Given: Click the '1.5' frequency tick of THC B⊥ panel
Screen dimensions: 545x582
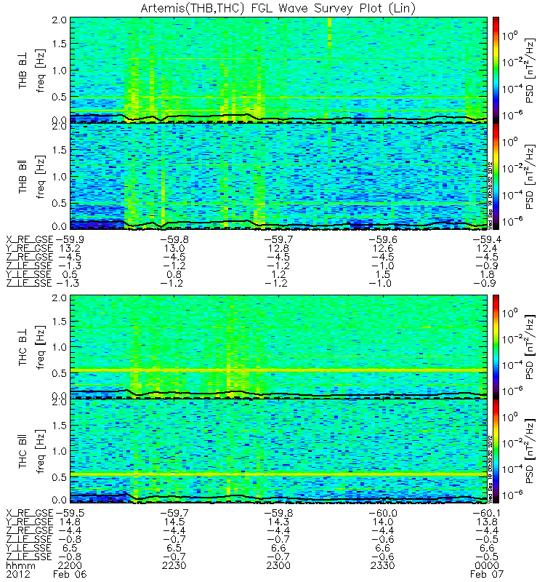Looking at the screenshot, I should pos(60,322).
